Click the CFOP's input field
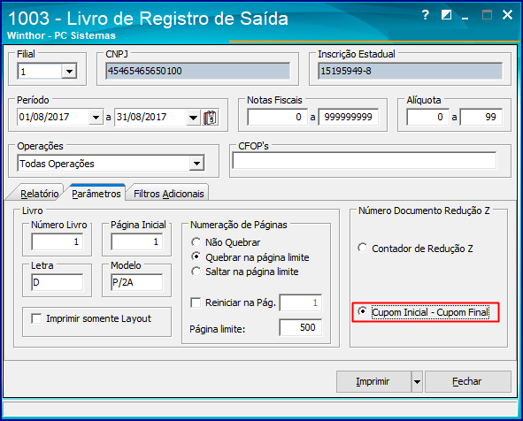 click(x=365, y=160)
